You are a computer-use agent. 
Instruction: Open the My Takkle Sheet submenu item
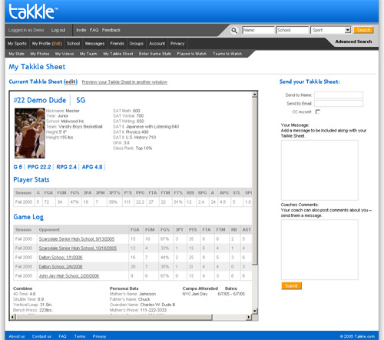[x=118, y=54]
